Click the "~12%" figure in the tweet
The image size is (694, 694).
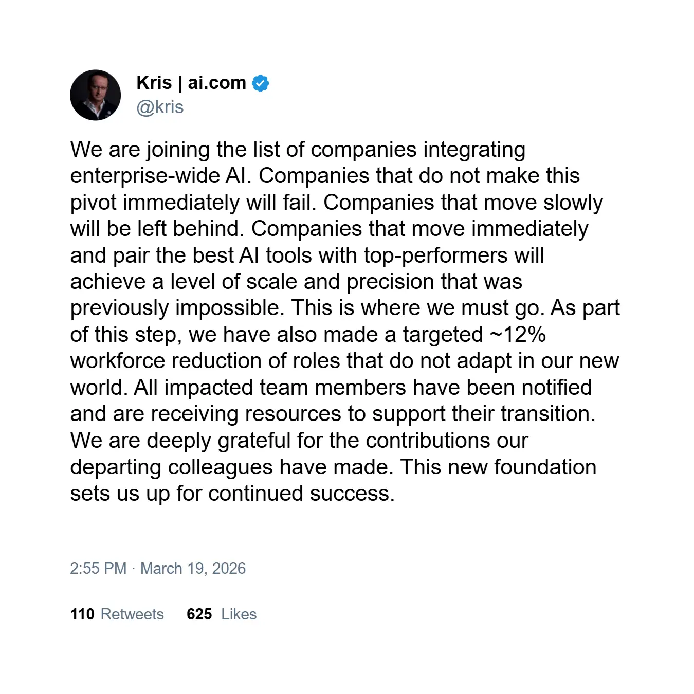click(517, 335)
